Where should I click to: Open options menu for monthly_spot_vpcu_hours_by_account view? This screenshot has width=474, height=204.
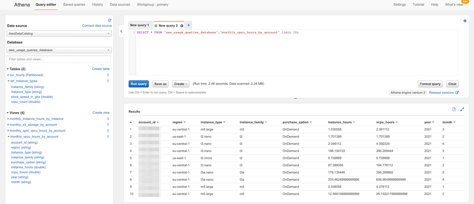coord(108,130)
